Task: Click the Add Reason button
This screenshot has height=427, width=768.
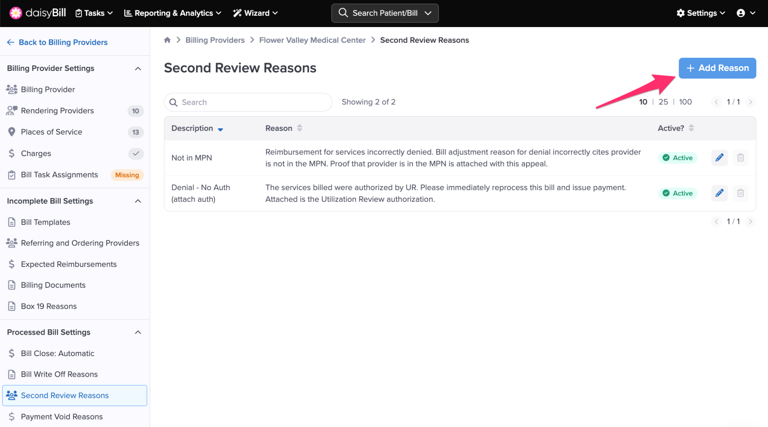Action: pos(717,68)
